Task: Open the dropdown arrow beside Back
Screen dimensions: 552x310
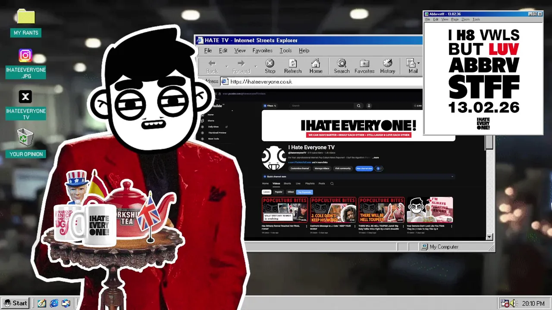Action: [226, 66]
